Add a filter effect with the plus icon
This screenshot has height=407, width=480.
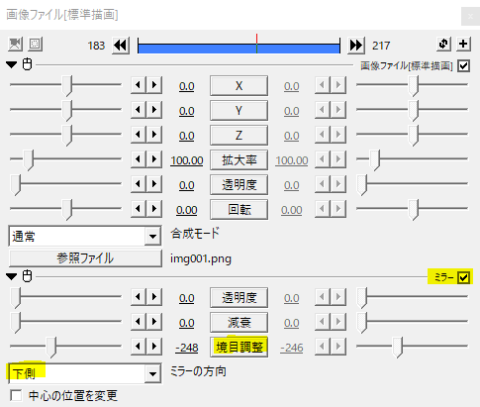point(463,44)
